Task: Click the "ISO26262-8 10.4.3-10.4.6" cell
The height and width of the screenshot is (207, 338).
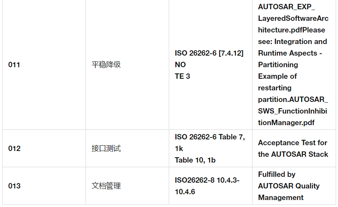Action: (207, 186)
